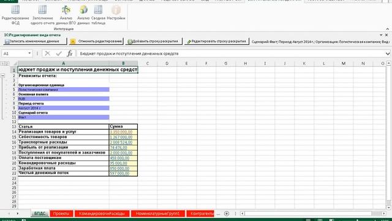Click the RUB currency cell
The height and width of the screenshot is (221, 392).
click(64, 99)
